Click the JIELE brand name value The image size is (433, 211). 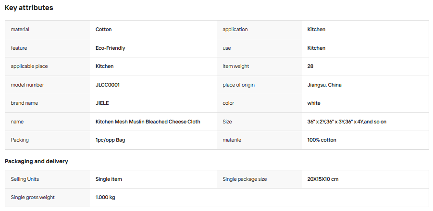click(102, 103)
